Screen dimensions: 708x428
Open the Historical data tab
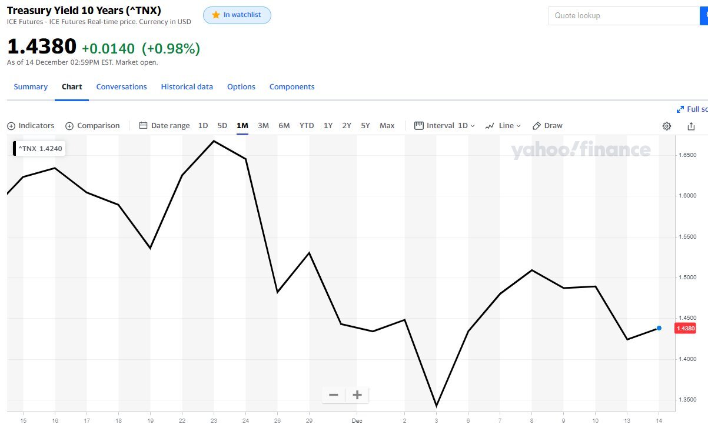(187, 87)
